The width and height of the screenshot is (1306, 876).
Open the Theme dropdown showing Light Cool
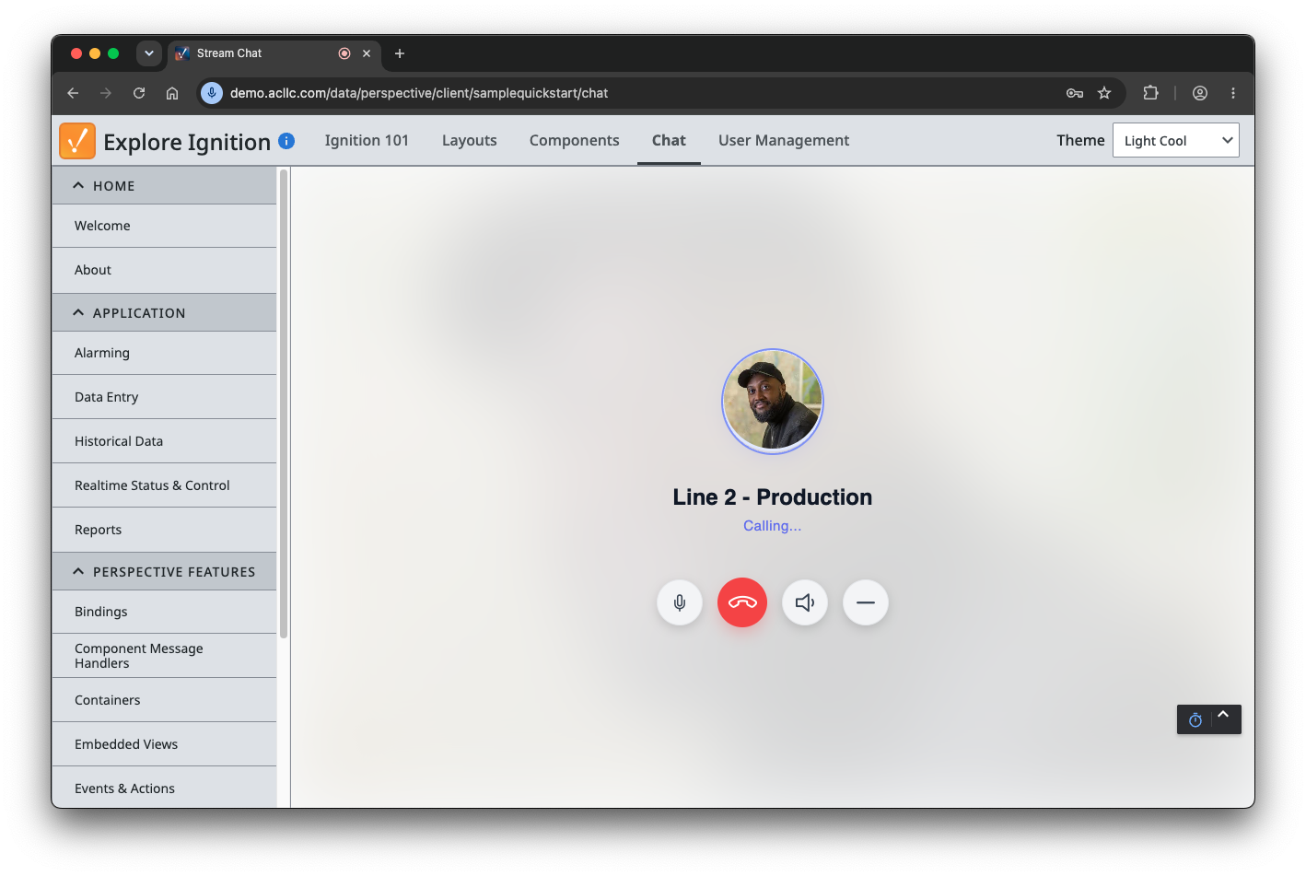point(1176,140)
